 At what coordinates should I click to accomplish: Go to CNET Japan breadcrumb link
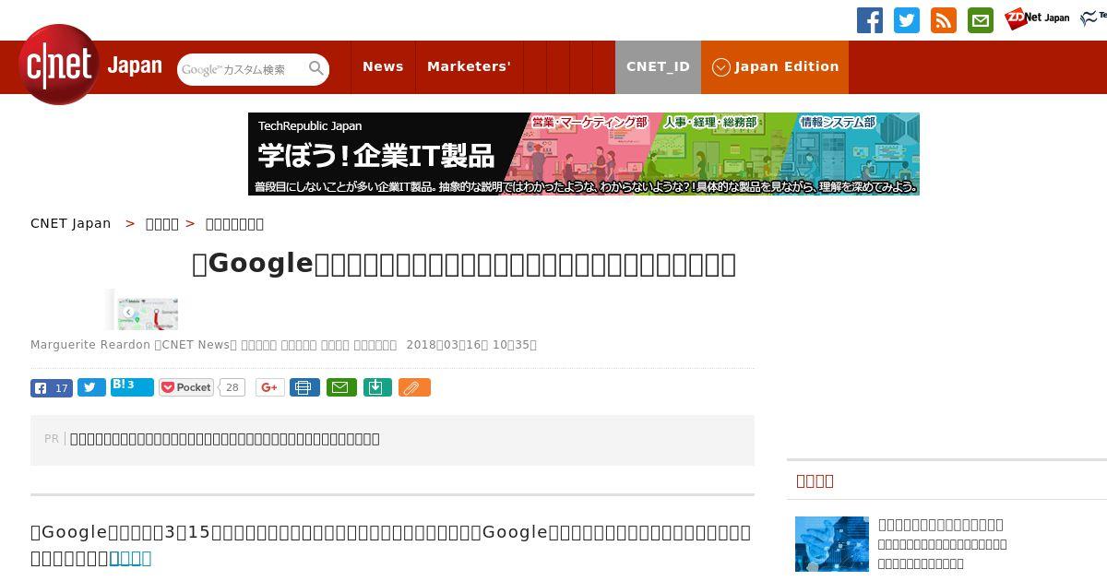pos(71,223)
